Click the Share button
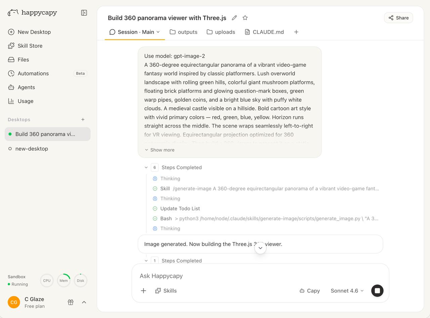This screenshot has height=318, width=430. (398, 18)
